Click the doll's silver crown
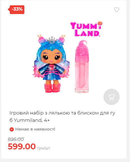 click(x=52, y=40)
